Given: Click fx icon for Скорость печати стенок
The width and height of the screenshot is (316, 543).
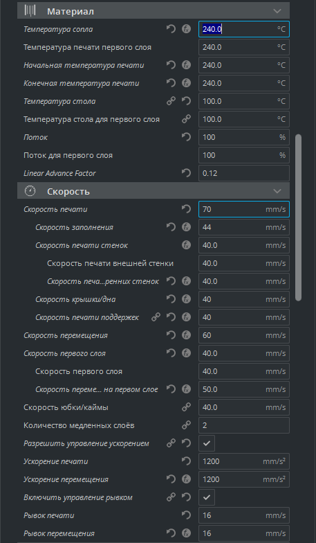Looking at the screenshot, I should point(187,245).
